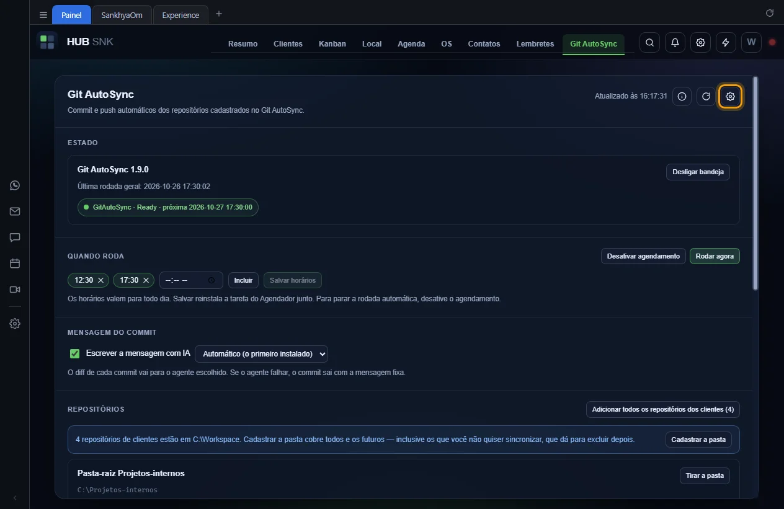Go to the Lembretes tab

(x=535, y=44)
